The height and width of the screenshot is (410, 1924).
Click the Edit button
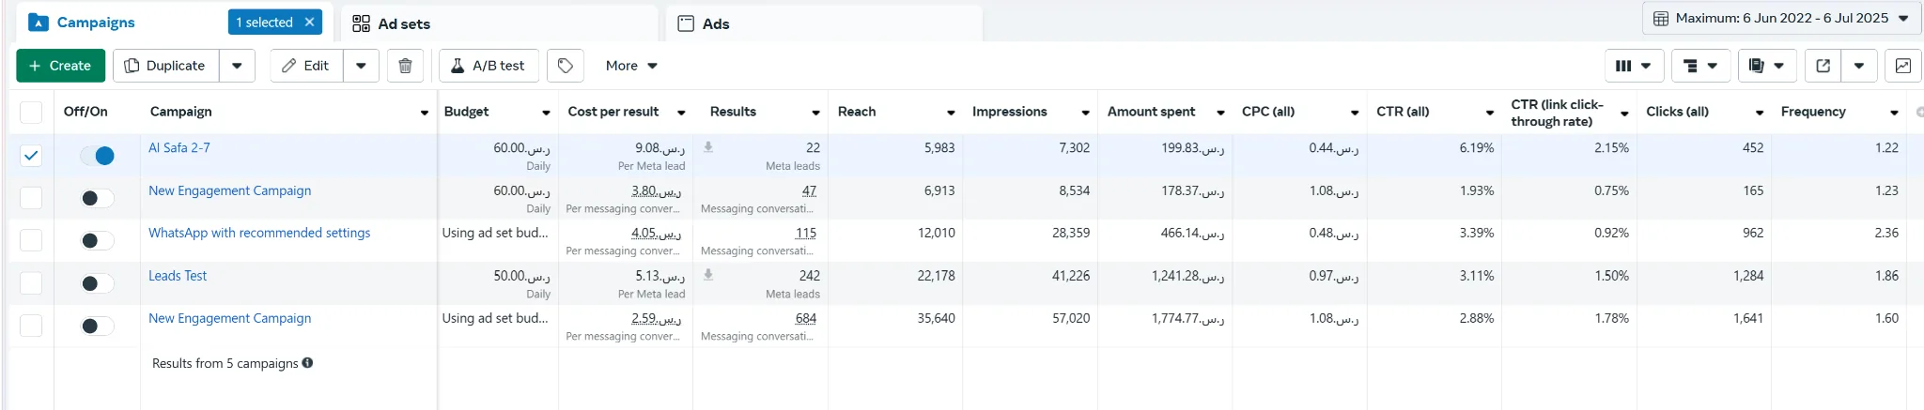point(307,66)
